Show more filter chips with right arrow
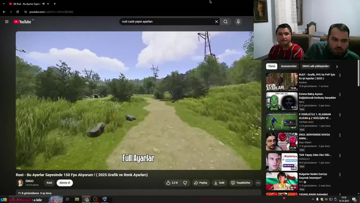Screen dimensions: 360x203 [337, 67]
